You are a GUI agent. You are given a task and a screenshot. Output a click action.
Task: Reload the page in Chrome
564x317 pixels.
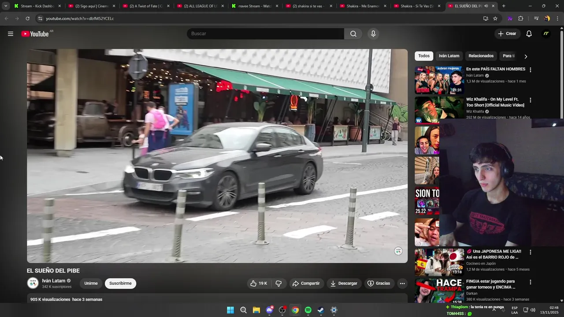coord(27,18)
